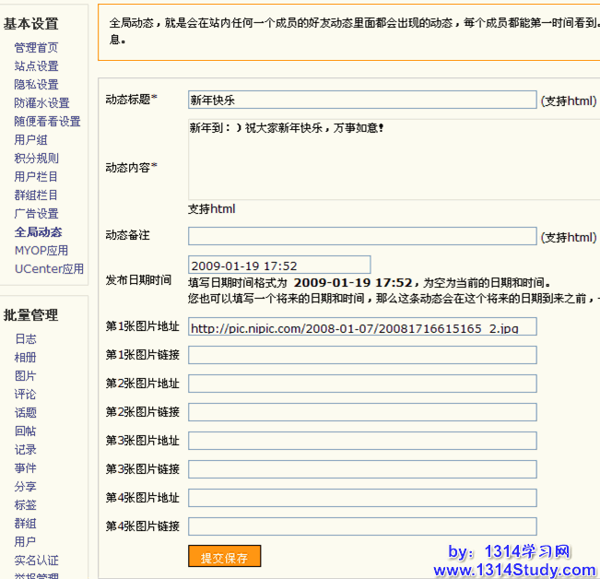Open 用户组 menu item
600x579 pixels.
(x=30, y=140)
